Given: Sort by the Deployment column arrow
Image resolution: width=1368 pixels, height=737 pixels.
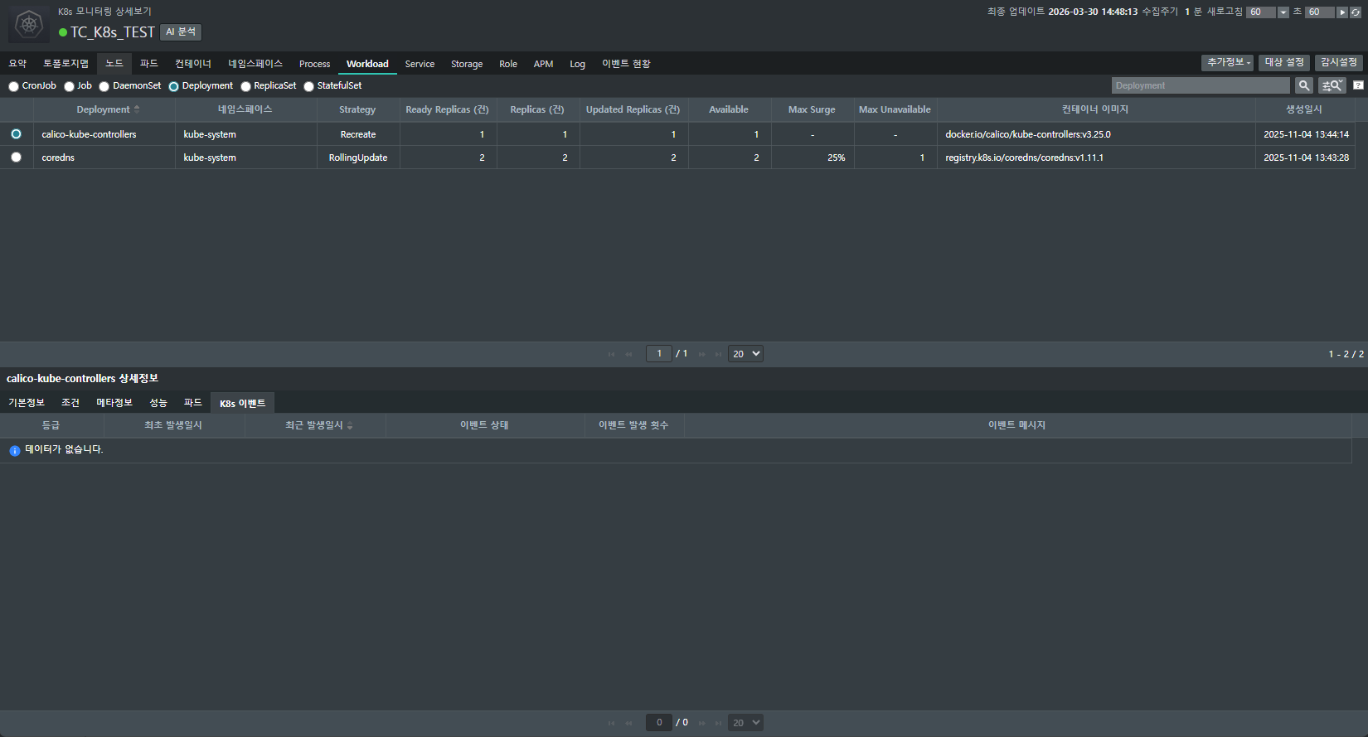Looking at the screenshot, I should [x=137, y=109].
